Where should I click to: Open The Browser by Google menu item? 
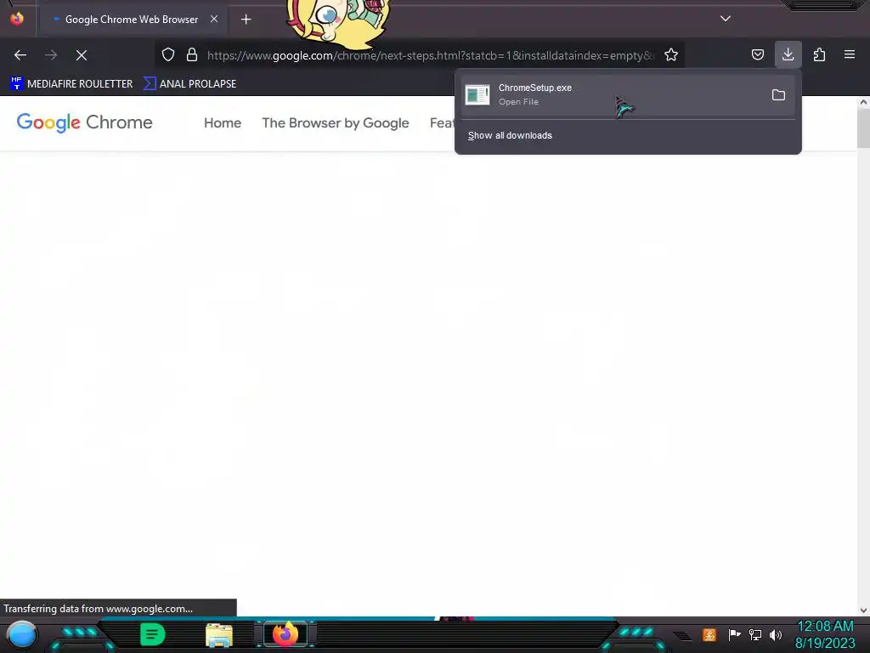pyautogui.click(x=335, y=122)
